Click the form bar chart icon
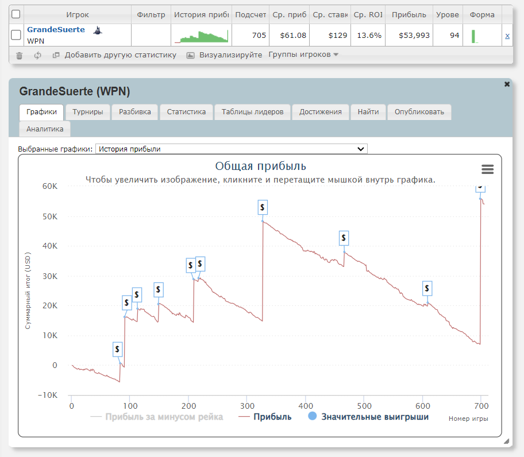Screen dimensions: 524x457 [474, 36]
